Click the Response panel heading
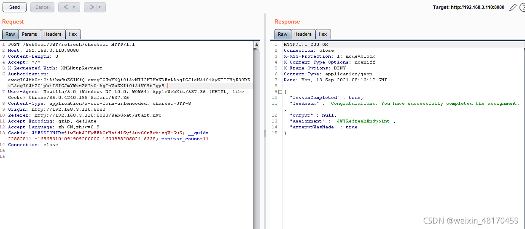The height and width of the screenshot is (229, 525). (x=287, y=21)
